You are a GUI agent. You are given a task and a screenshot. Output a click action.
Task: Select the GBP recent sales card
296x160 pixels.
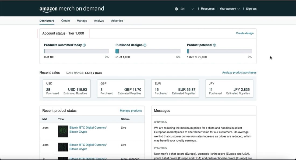tap(121, 89)
